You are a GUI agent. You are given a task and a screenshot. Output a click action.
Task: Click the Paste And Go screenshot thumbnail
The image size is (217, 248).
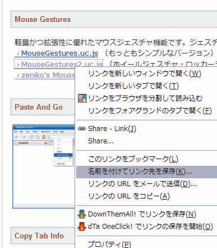click(x=44, y=166)
